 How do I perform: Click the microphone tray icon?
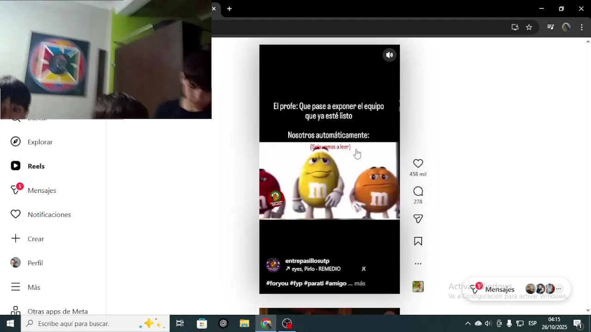[x=509, y=324]
